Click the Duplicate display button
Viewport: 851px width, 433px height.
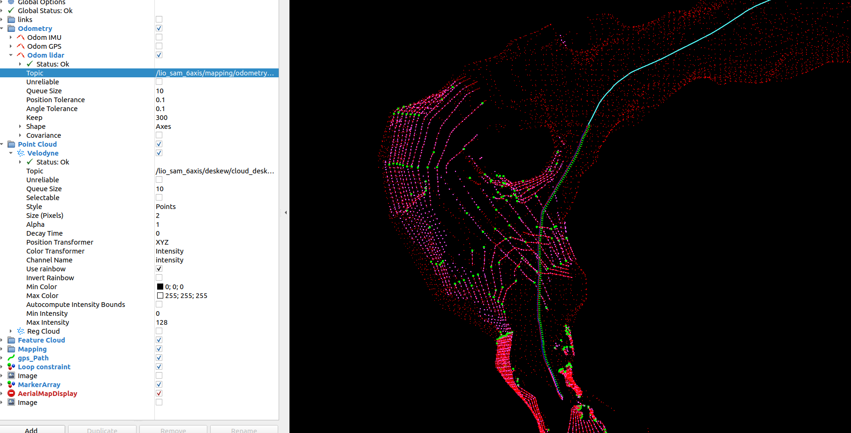(102, 429)
